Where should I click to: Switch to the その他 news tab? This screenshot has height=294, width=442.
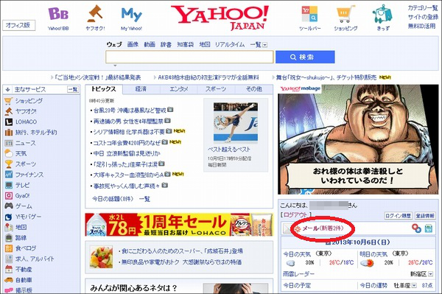tap(253, 89)
